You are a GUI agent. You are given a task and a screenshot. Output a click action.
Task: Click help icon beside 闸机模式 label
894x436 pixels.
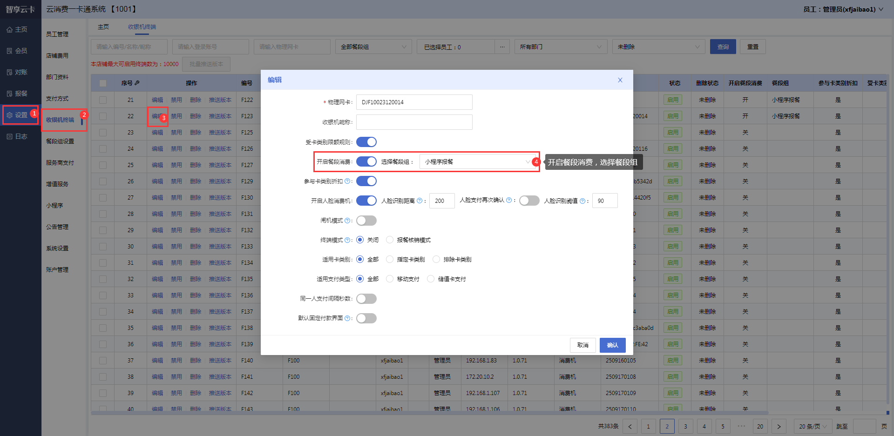click(x=347, y=221)
